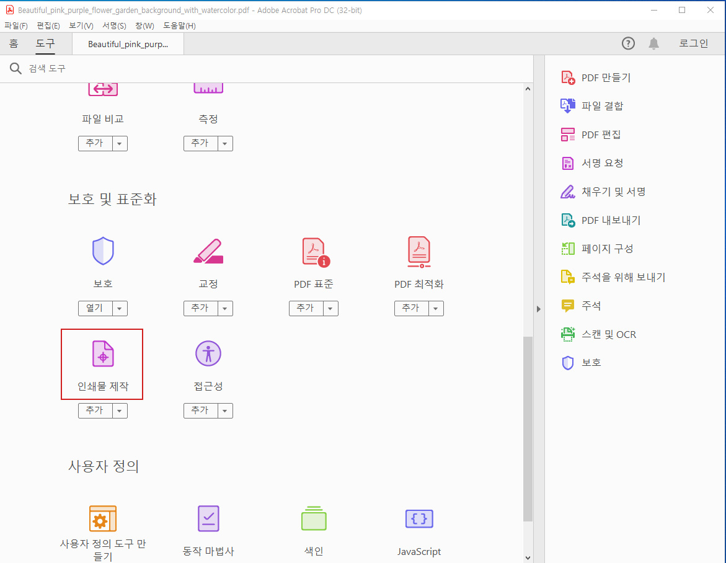Select the 색인 index tool icon
The width and height of the screenshot is (726, 563).
(314, 518)
